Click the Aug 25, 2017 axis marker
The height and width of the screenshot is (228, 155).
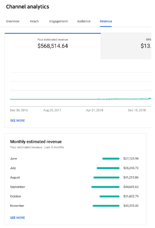click(52, 110)
